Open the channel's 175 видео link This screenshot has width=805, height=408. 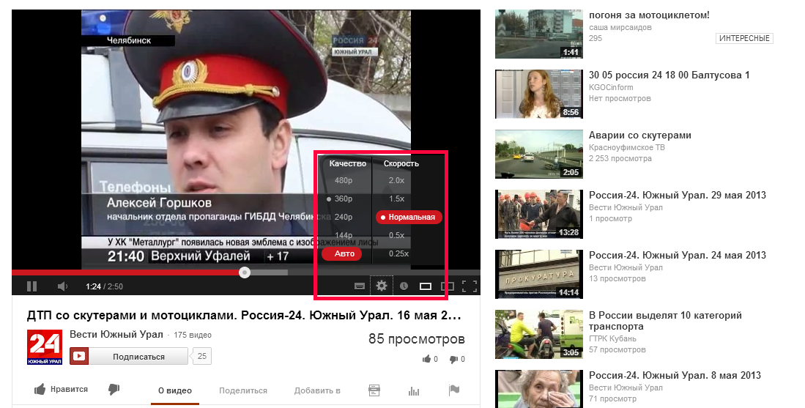[193, 335]
